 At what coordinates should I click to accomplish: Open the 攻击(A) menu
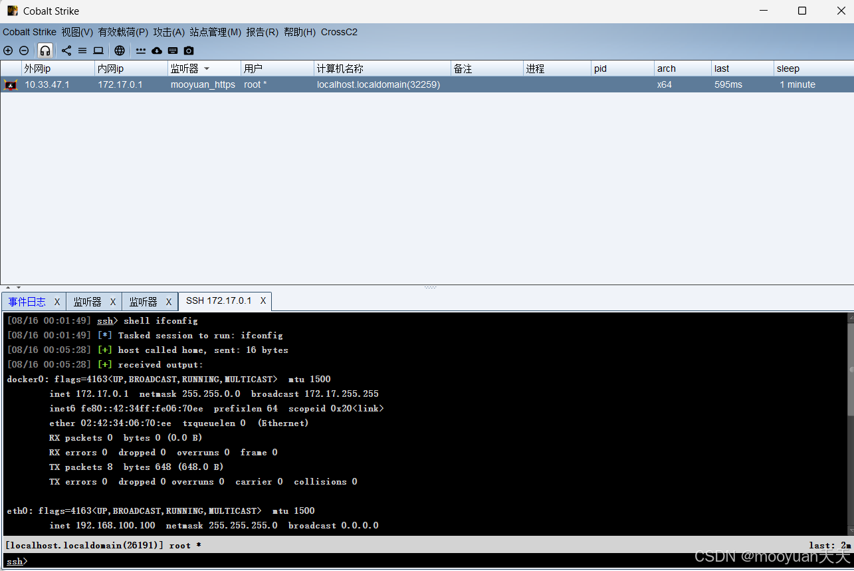click(x=169, y=32)
